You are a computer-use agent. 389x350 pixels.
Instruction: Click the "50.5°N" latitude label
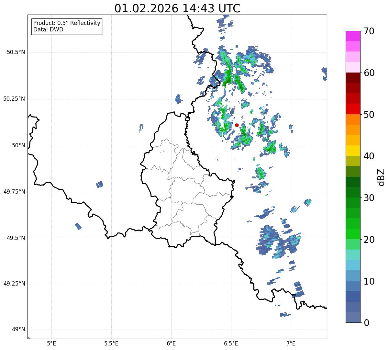click(16, 52)
